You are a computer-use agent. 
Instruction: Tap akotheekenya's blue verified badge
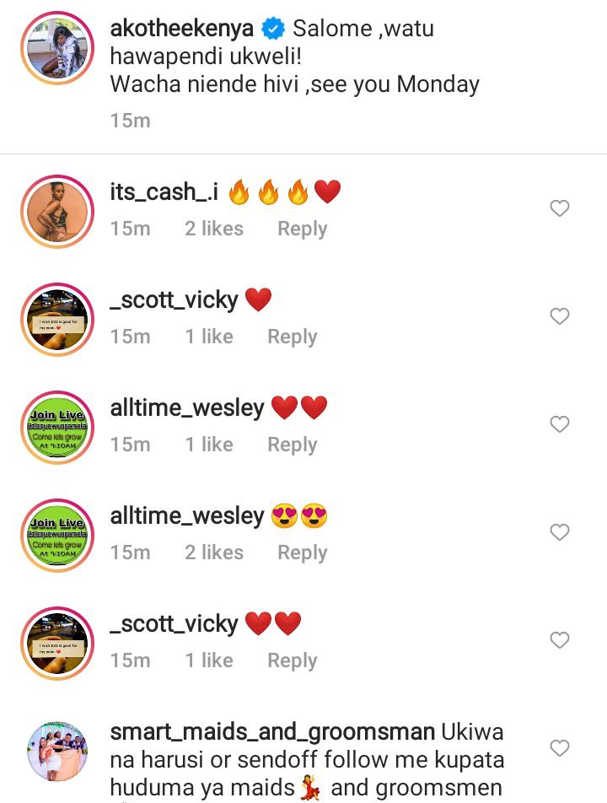tap(273, 29)
